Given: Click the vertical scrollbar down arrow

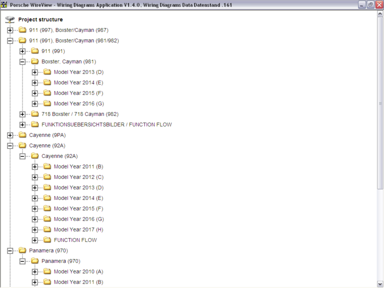Looking at the screenshot, I should coord(380,284).
